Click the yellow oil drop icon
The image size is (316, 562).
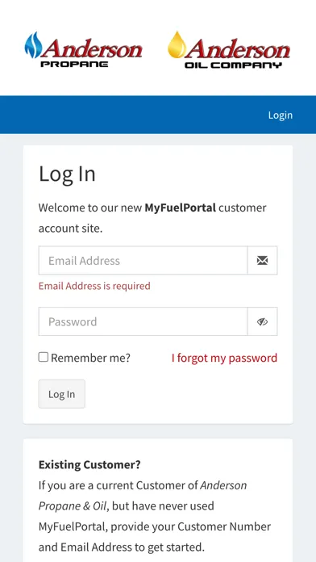(177, 44)
